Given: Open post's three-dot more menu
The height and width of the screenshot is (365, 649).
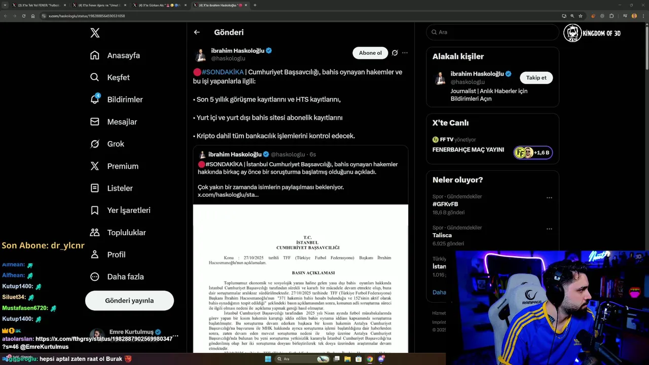Looking at the screenshot, I should tap(405, 53).
